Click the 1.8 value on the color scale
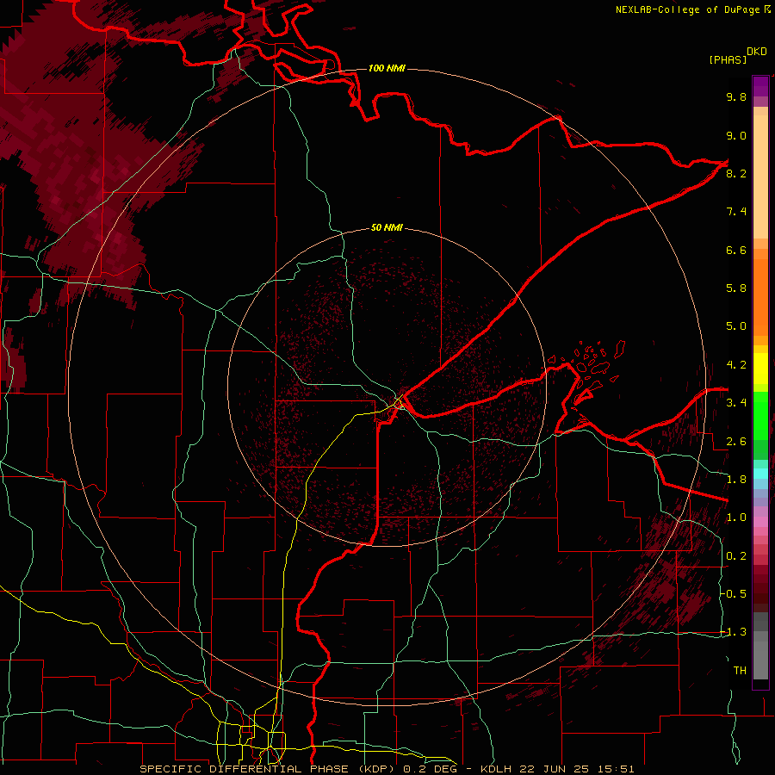Image resolution: width=775 pixels, height=775 pixels. (x=736, y=480)
